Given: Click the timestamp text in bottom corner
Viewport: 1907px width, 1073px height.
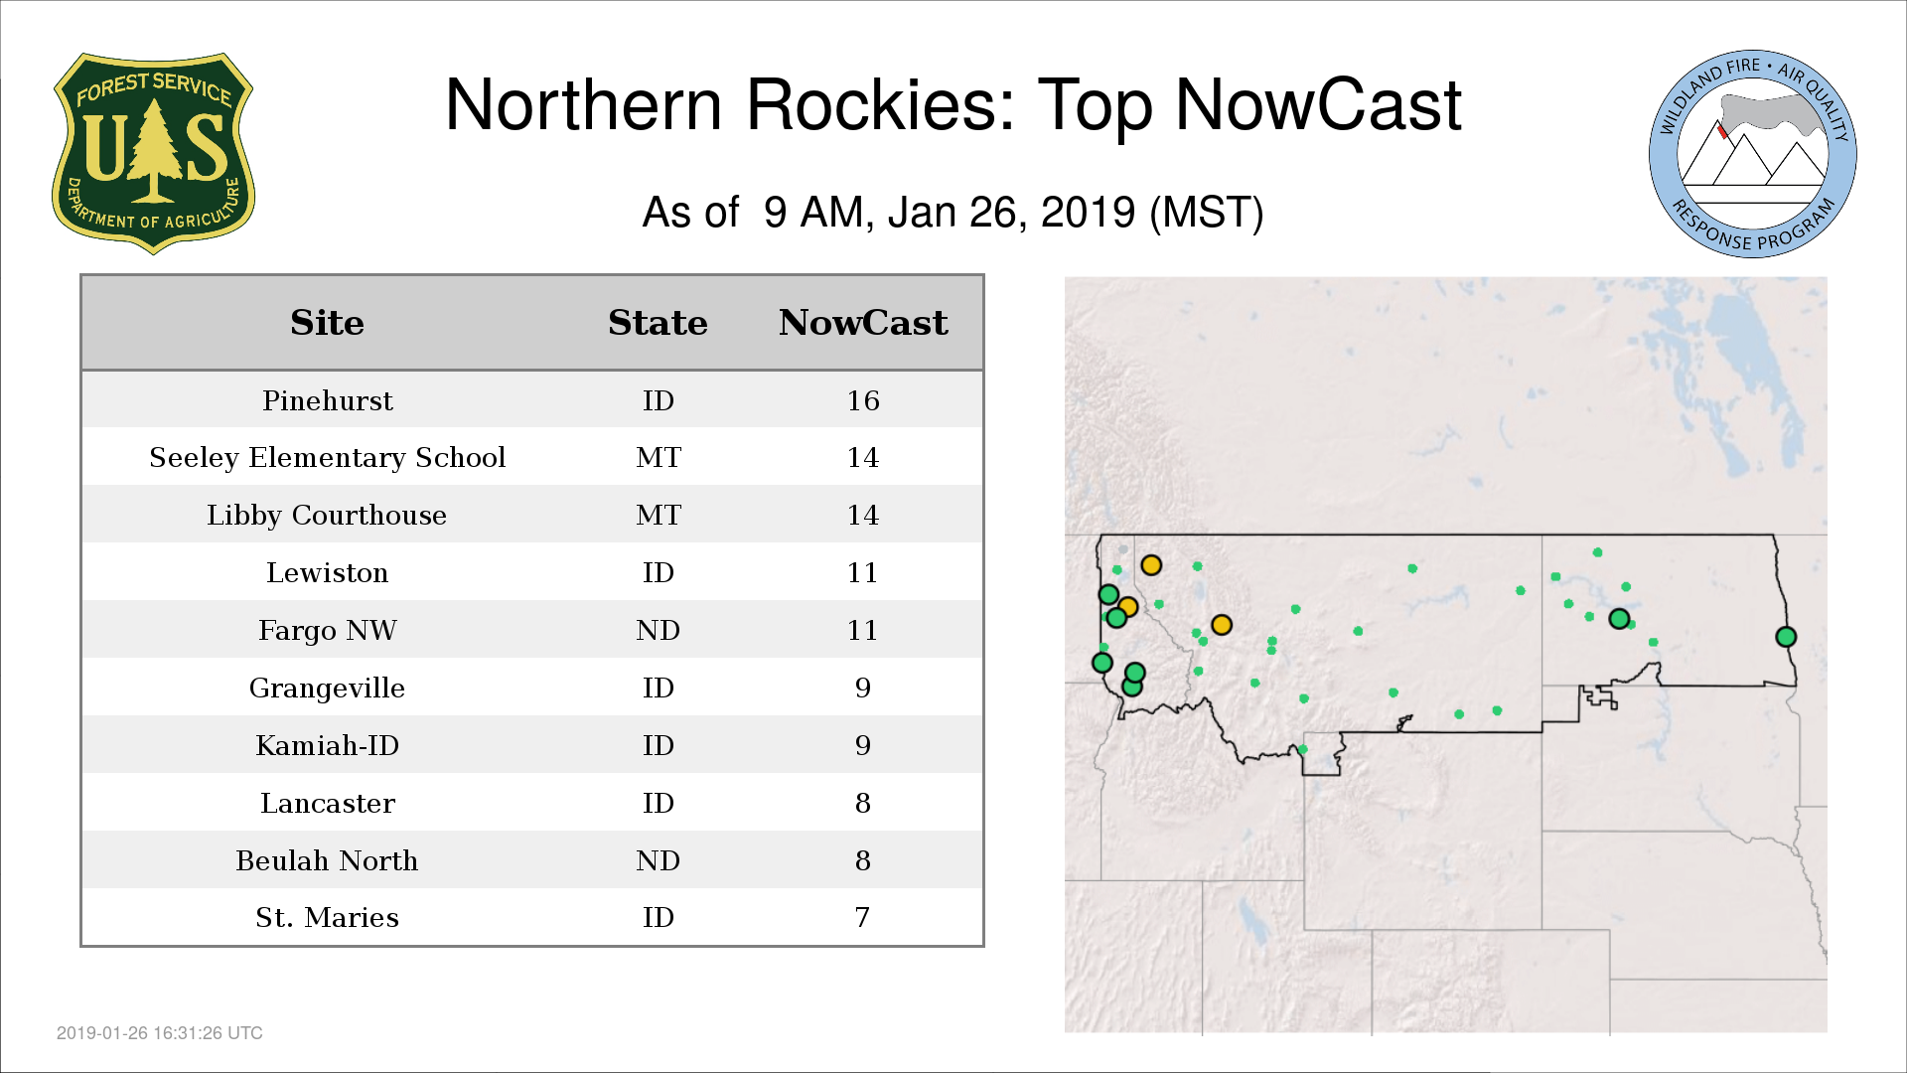Looking at the screenshot, I should [x=160, y=1033].
